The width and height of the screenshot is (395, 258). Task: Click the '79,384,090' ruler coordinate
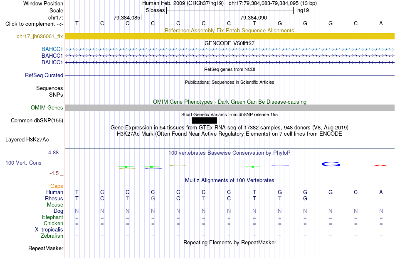coord(254,17)
